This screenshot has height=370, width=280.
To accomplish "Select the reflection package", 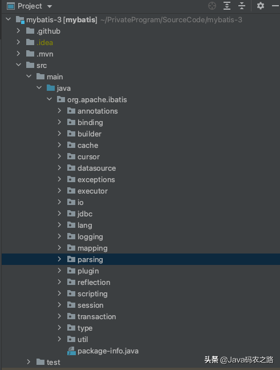I will [94, 282].
